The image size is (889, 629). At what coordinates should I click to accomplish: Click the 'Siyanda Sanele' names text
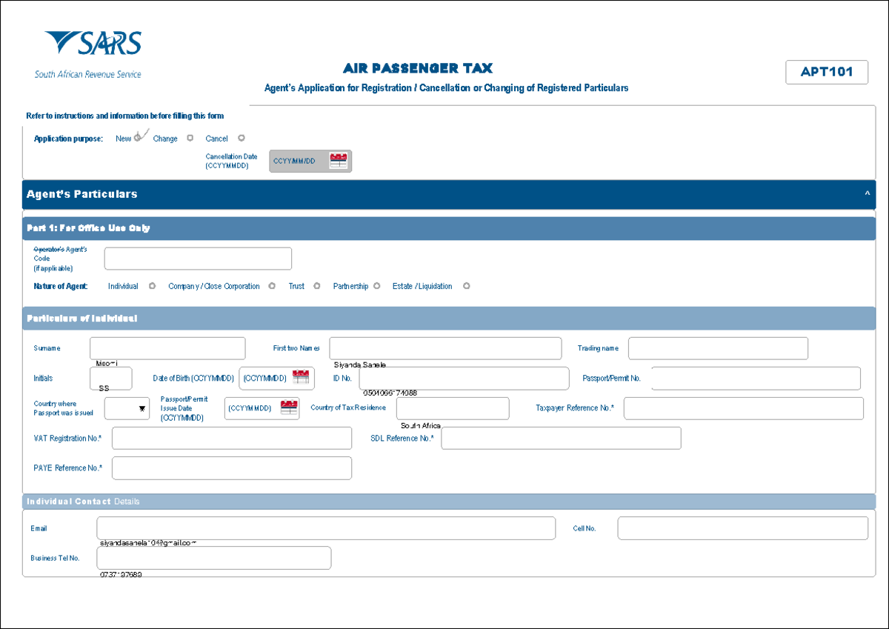[x=361, y=365]
